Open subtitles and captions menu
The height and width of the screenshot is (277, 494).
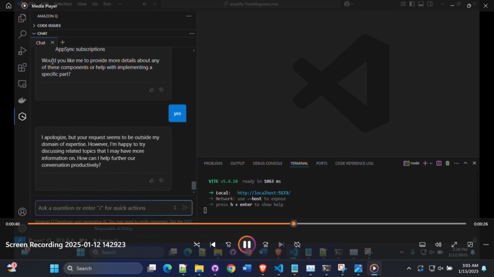tap(422, 245)
